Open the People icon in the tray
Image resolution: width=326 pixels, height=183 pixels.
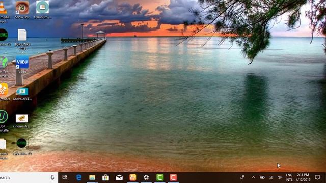(x=242, y=177)
